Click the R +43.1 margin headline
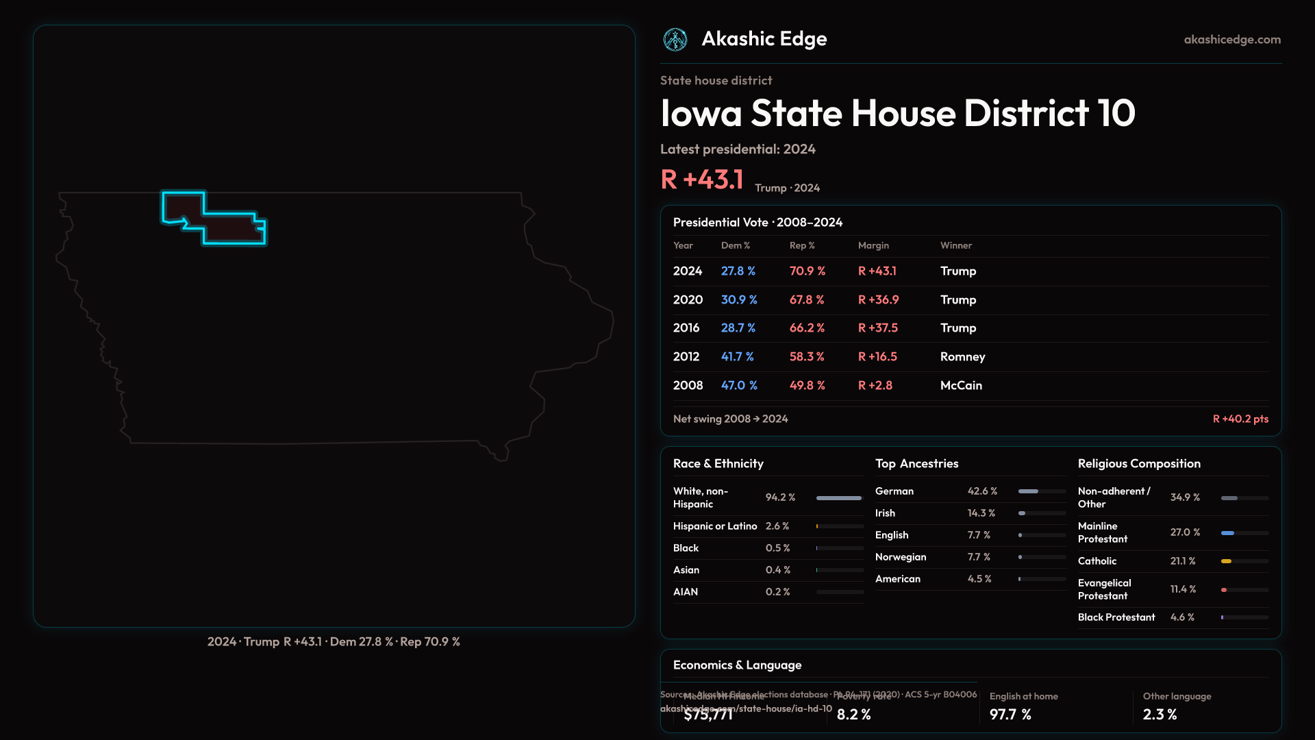Viewport: 1315px width, 740px height. coord(702,180)
